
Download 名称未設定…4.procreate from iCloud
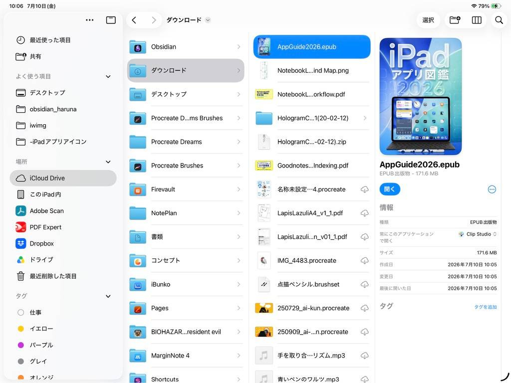[x=364, y=189]
